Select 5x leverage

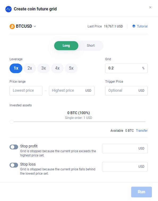pyautogui.click(x=71, y=68)
